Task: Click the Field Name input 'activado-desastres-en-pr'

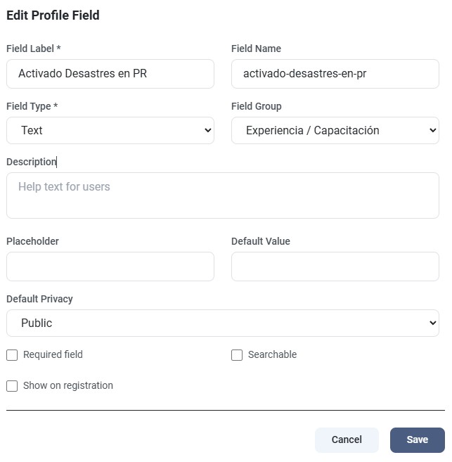Action: click(x=335, y=73)
